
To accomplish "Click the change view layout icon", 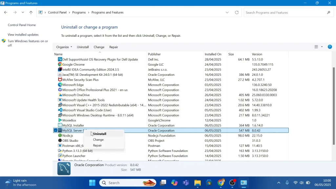I will (316, 47).
